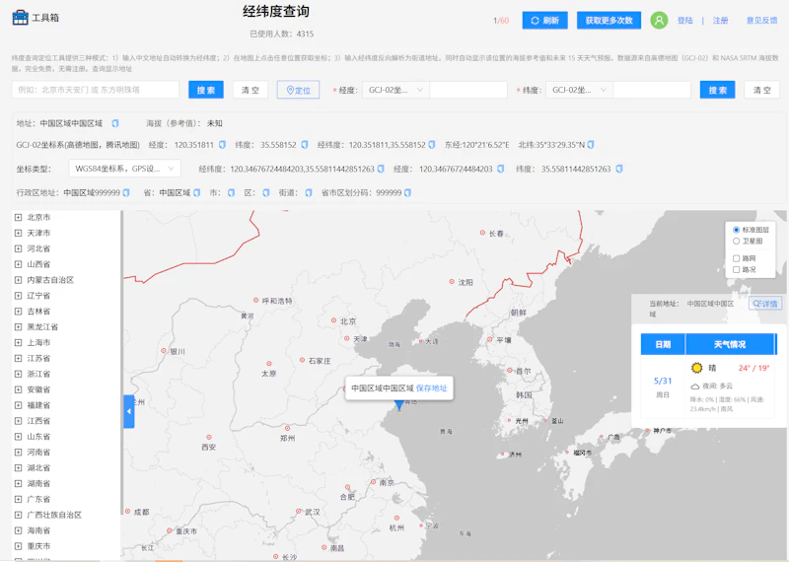Click the 获取更多次数 button
This screenshot has height=562, width=789.
[609, 20]
